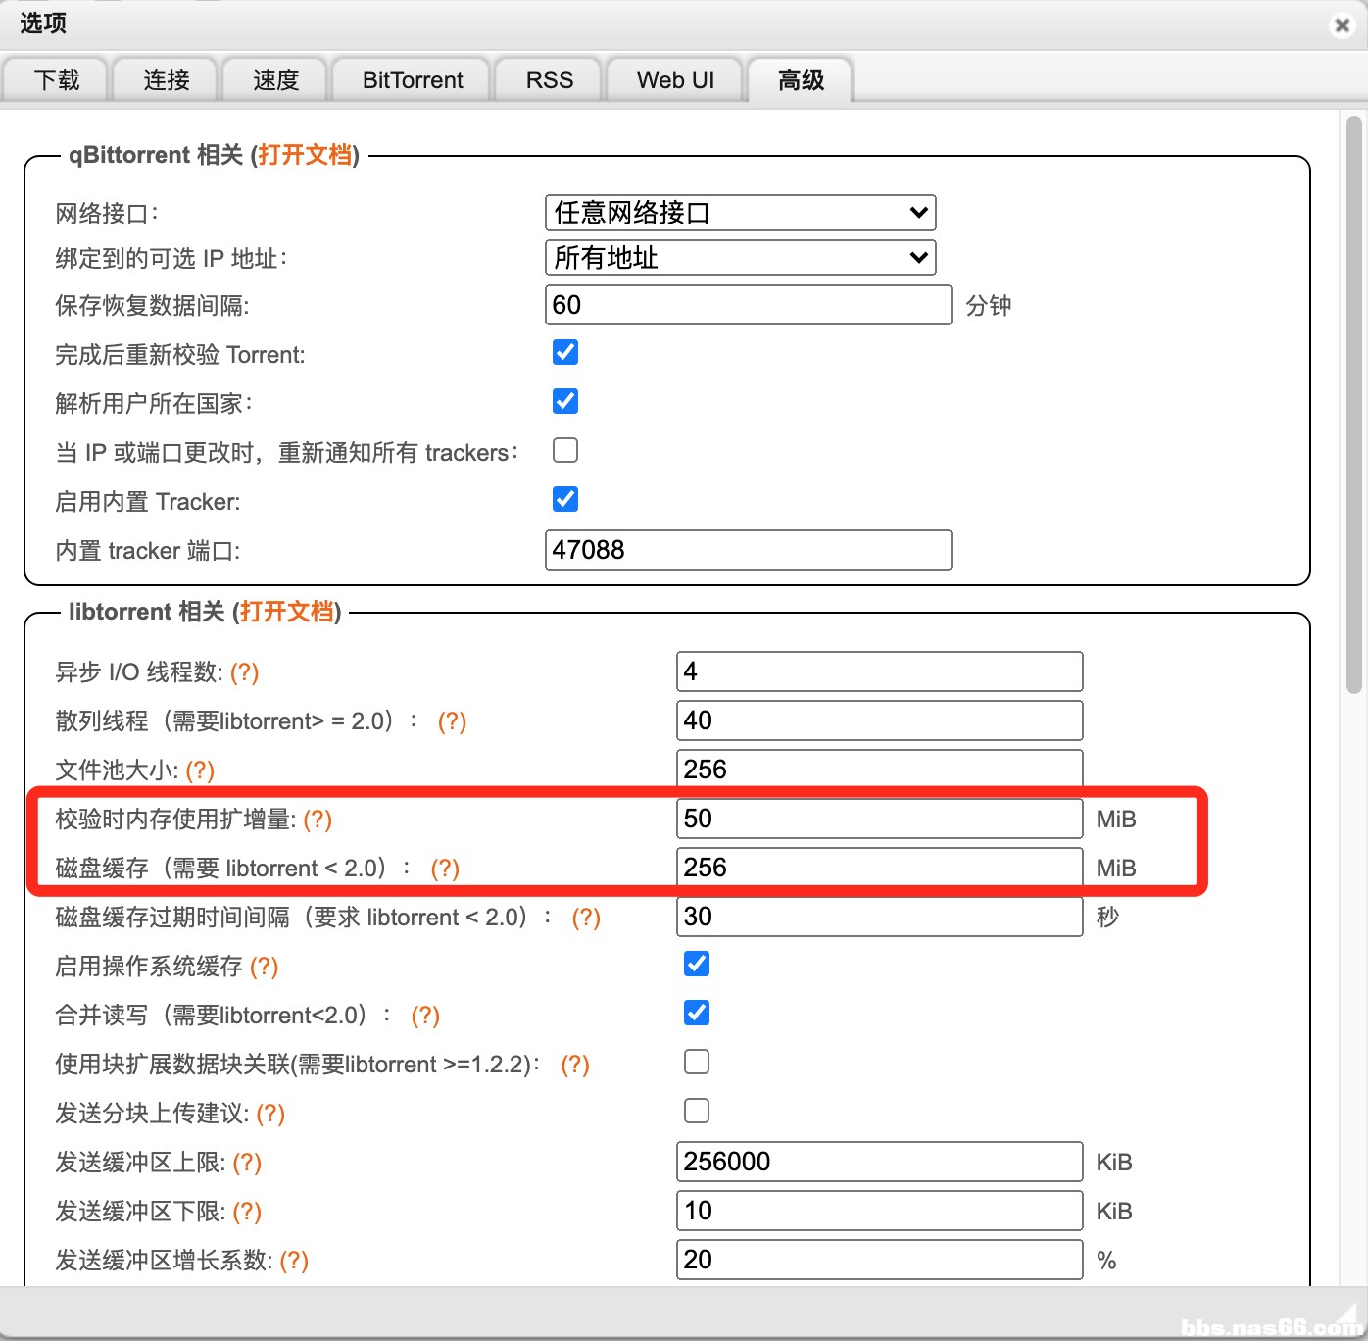Enable 发送分块上传建议 checkbox
The width and height of the screenshot is (1368, 1341).
(697, 1111)
